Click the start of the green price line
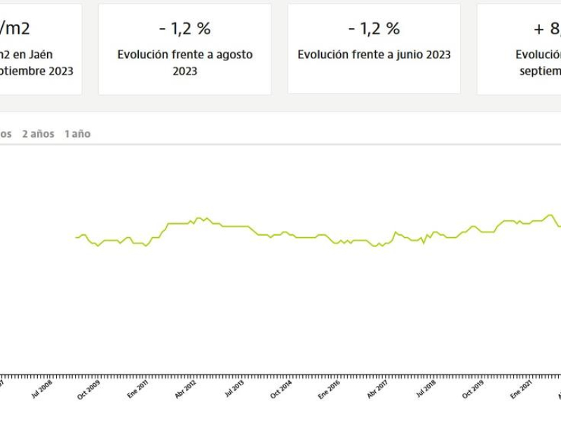561x421 pixels. coord(76,237)
